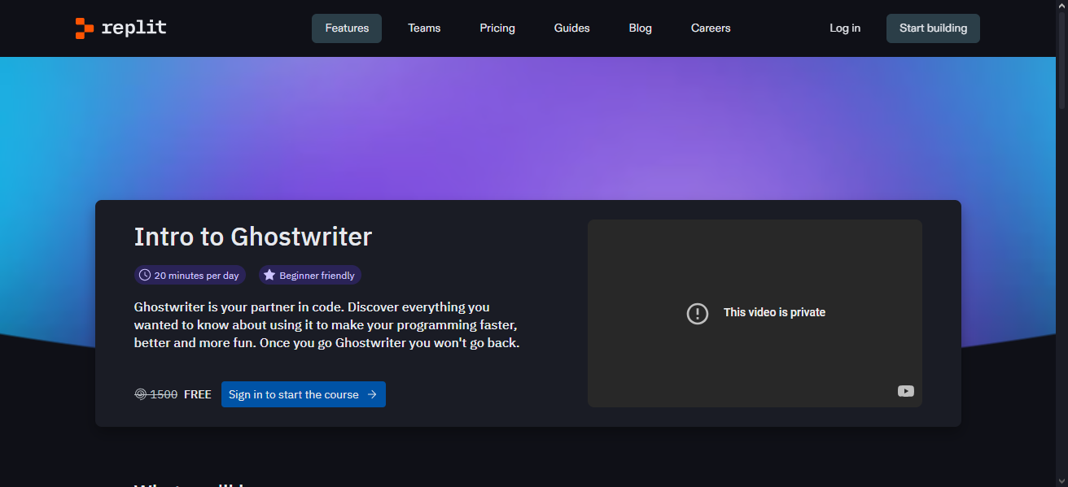Click the FREE price label
Viewport: 1068px width, 487px height.
click(198, 394)
